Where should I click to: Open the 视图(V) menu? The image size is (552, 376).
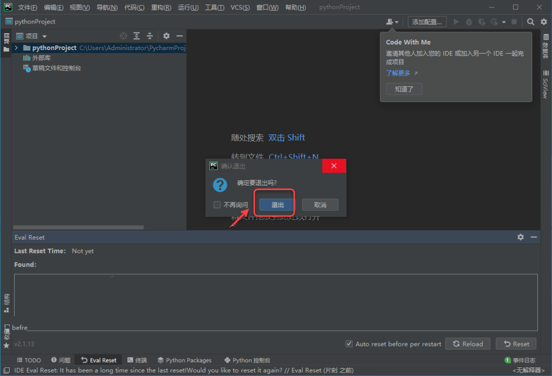coord(80,7)
